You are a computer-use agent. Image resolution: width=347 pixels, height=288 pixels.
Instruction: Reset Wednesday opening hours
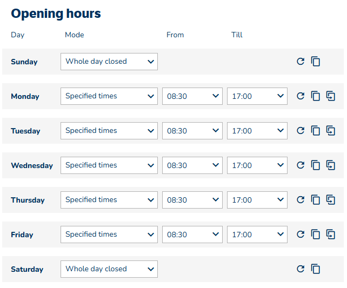[301, 165]
